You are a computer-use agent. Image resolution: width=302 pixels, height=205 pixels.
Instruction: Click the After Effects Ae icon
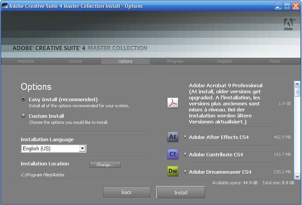click(x=172, y=137)
